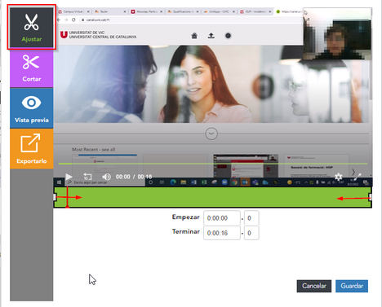
Task: Play the video preview
Action: [69, 177]
